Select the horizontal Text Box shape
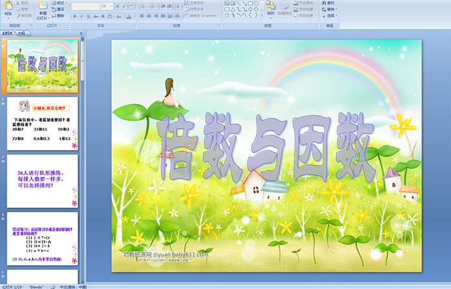Screen dimensions: 451x289 point(227,3)
